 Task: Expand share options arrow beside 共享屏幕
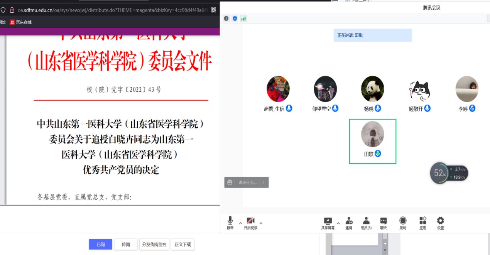point(338,223)
